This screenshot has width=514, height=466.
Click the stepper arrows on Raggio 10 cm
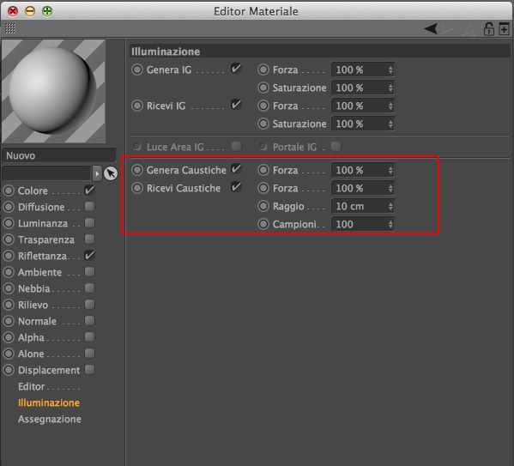(390, 206)
